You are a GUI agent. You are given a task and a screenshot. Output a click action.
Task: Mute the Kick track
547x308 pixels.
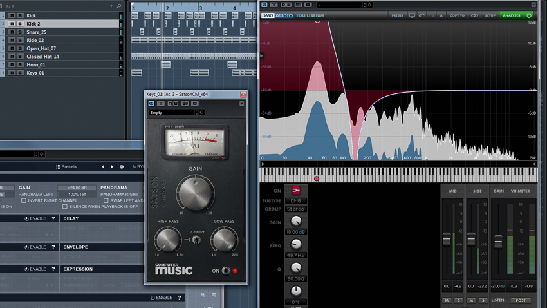[12, 15]
